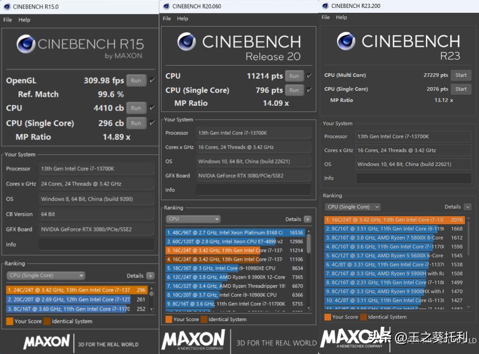The image size is (479, 354).
Task: Click the Cinebench R23 sphere logo
Action: pyautogui.click(x=346, y=41)
